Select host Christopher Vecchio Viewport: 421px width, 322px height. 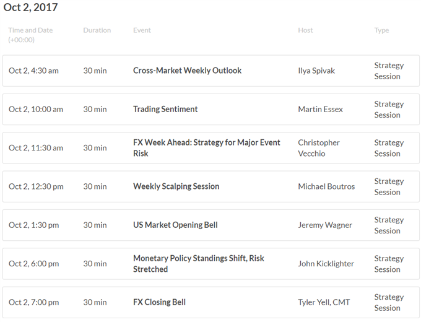tap(319, 148)
